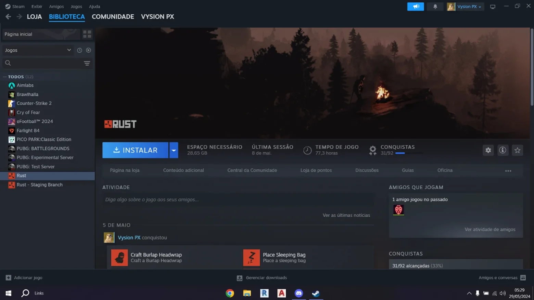This screenshot has height=300, width=534.
Task: Open Gerenciar downloads
Action: (x=262, y=278)
